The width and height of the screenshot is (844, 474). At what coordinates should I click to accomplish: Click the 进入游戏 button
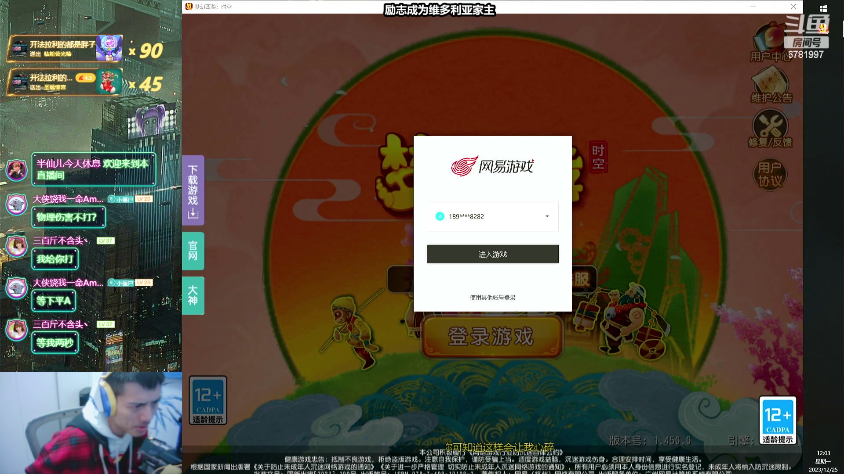[492, 254]
